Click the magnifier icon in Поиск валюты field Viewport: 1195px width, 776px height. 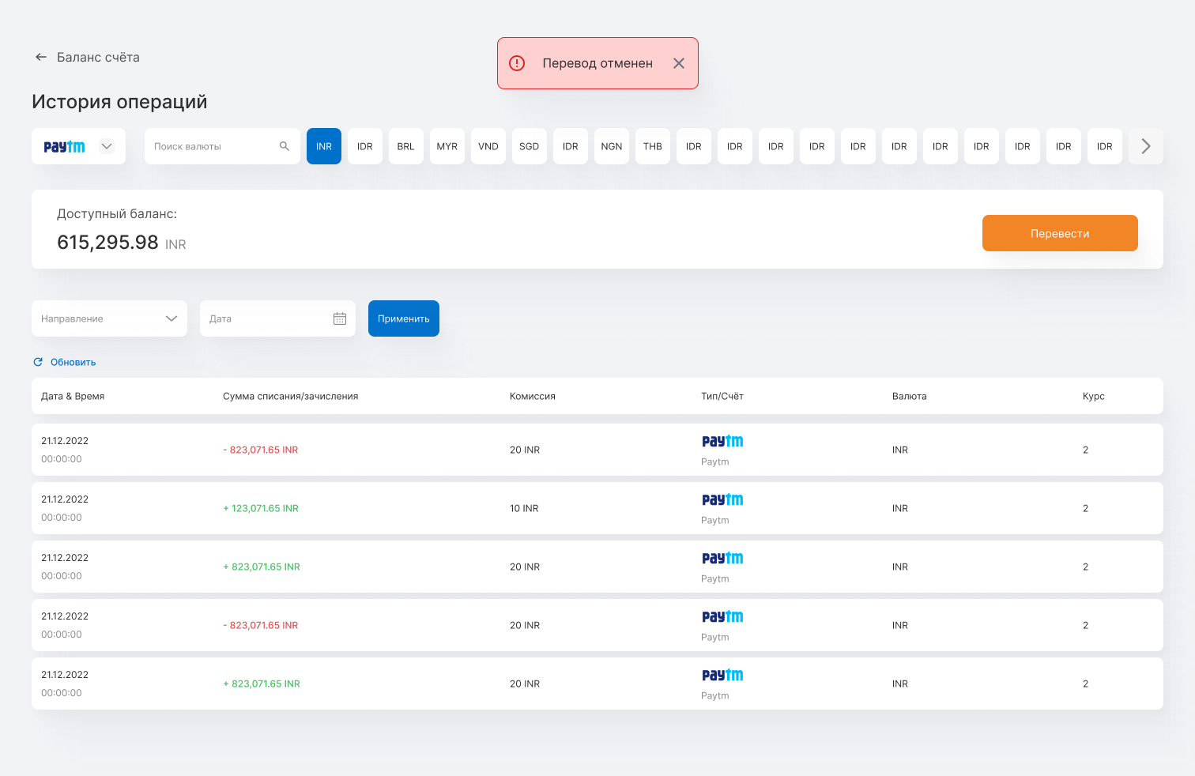coord(285,146)
